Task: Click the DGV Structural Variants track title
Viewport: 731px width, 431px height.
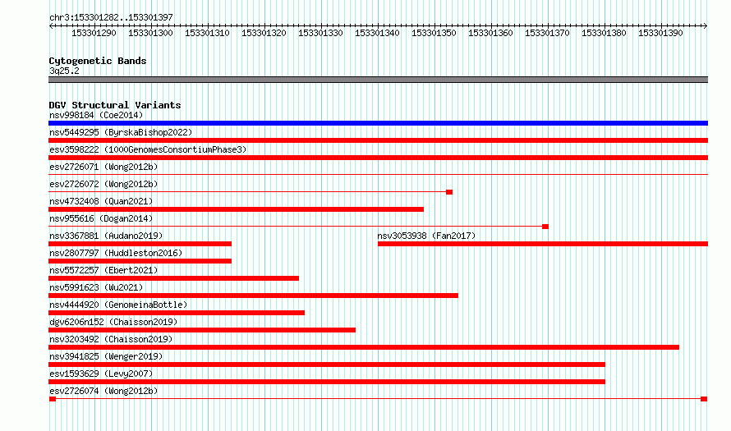Action: click(x=115, y=105)
